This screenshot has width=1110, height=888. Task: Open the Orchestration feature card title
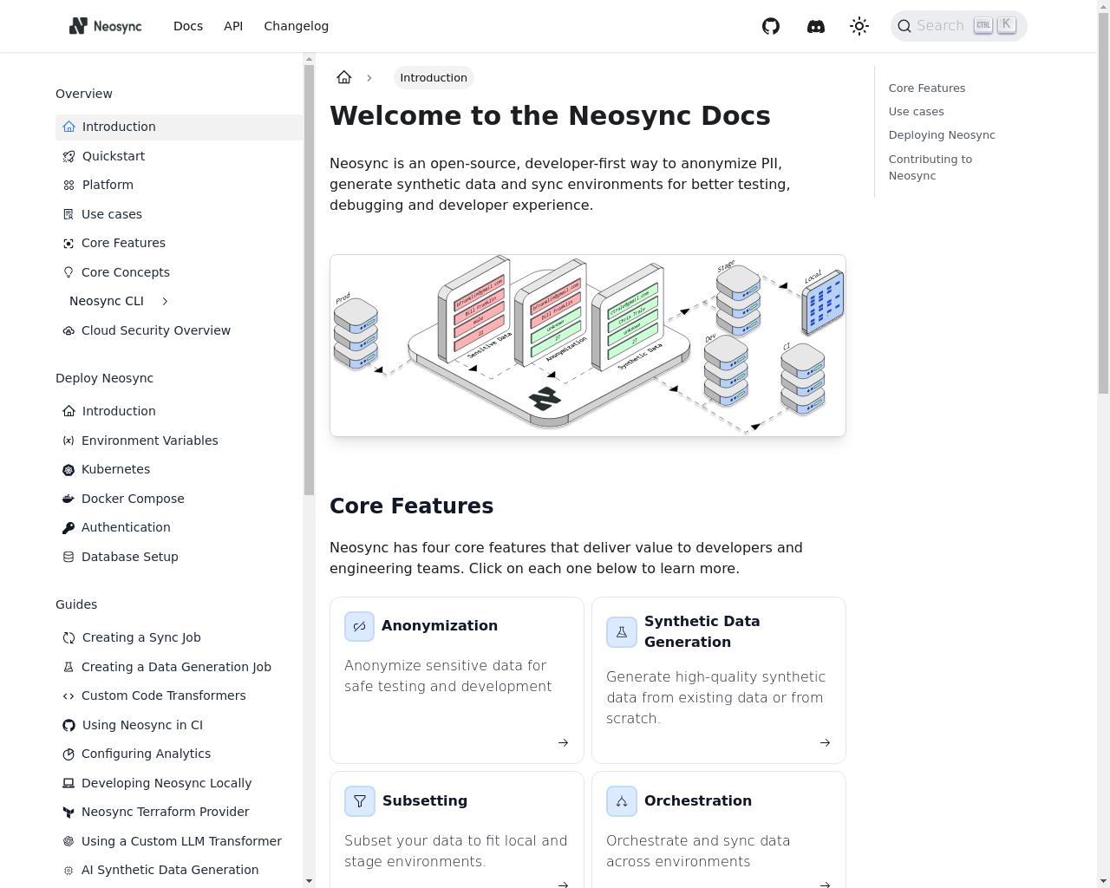[x=698, y=801]
